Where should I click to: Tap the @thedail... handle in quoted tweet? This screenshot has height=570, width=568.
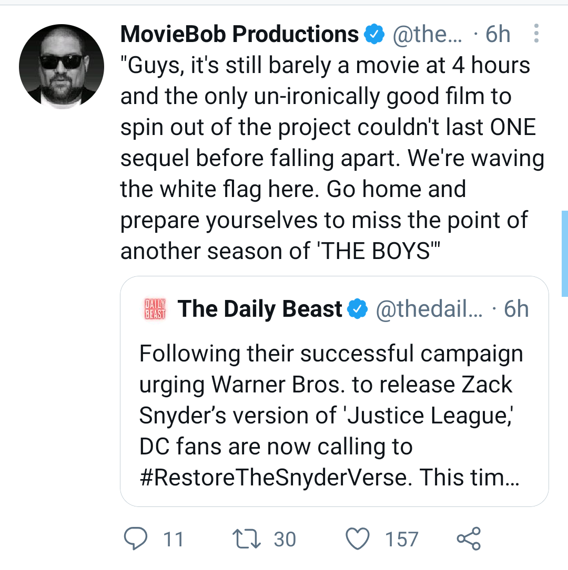[x=429, y=309]
